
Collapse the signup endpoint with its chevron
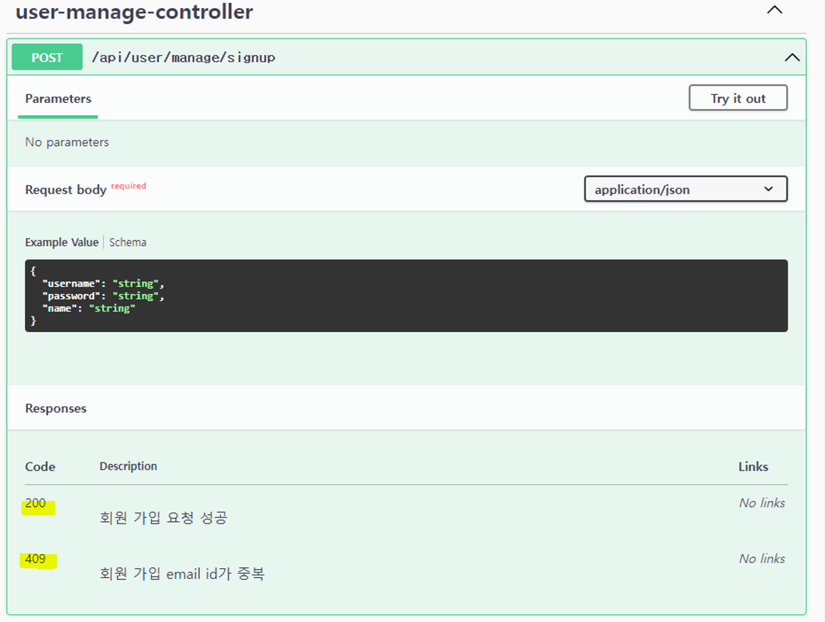pos(792,58)
